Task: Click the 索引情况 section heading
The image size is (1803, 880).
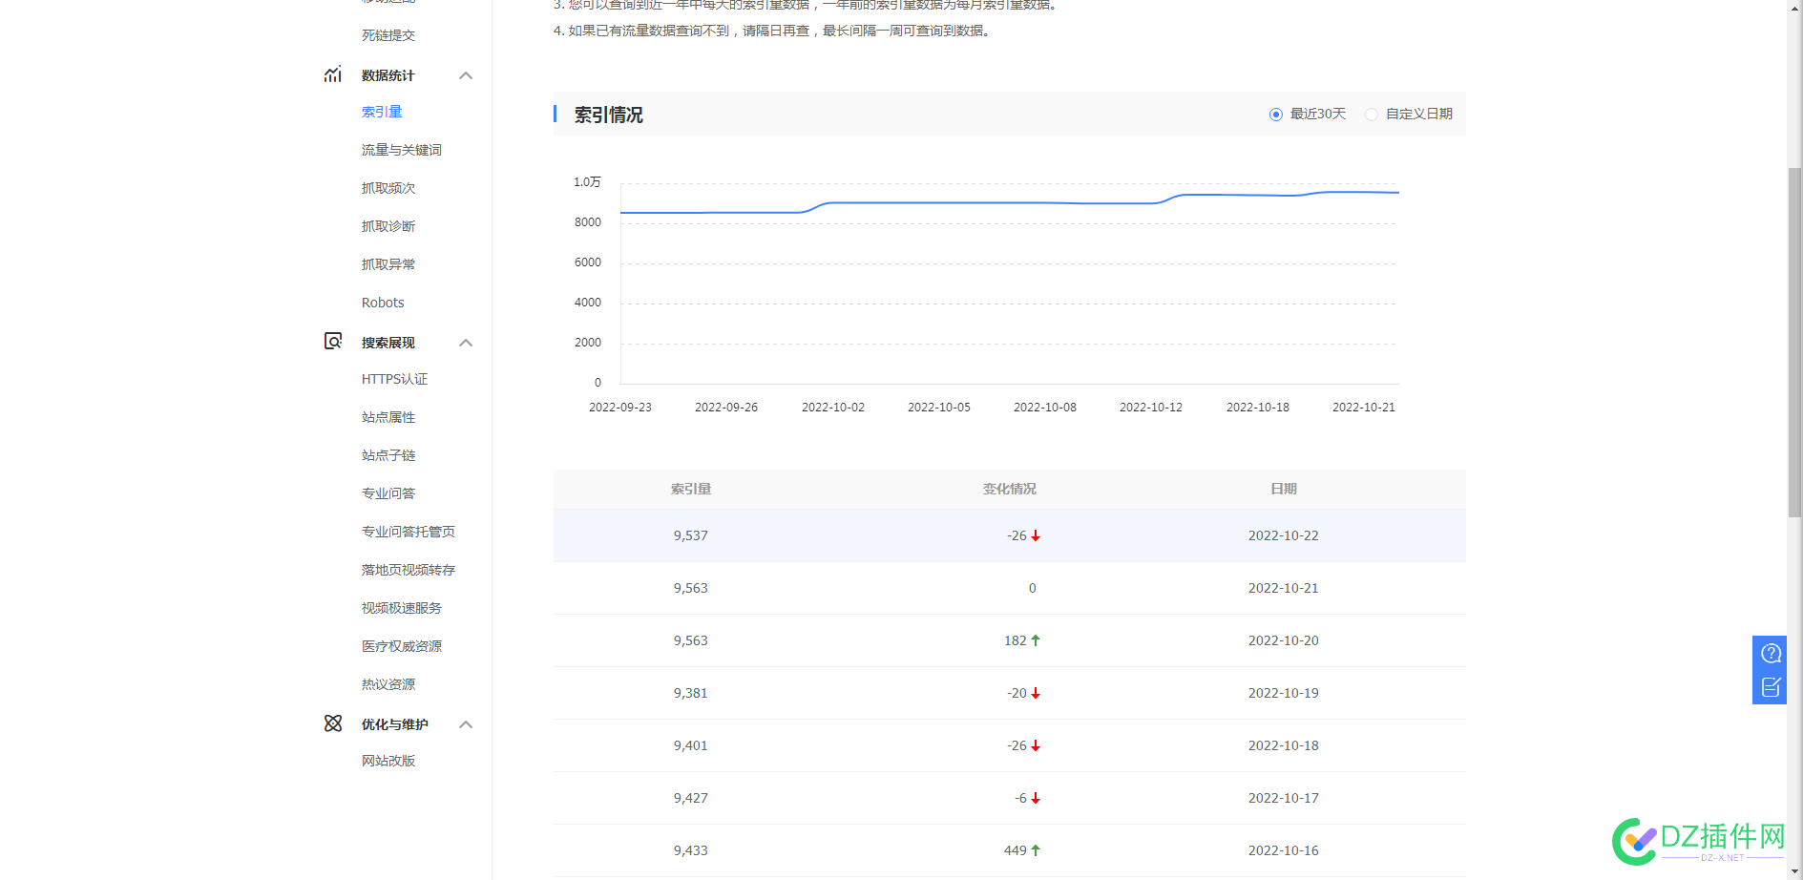Action: (609, 115)
